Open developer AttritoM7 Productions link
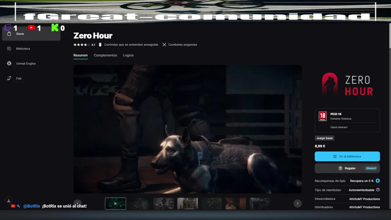 pos(365,199)
